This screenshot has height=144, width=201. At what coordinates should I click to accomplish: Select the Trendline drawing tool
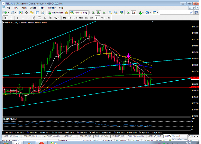pyautogui.click(x=28, y=18)
